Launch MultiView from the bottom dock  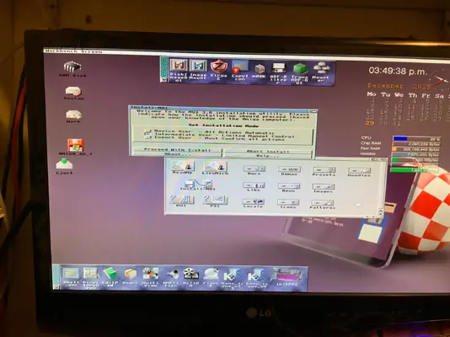point(150,277)
